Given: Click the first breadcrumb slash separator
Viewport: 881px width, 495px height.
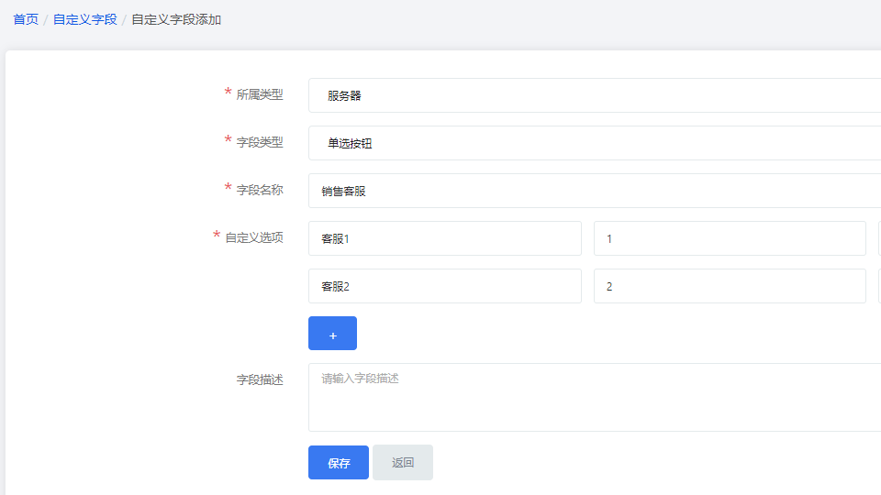Looking at the screenshot, I should coord(46,20).
